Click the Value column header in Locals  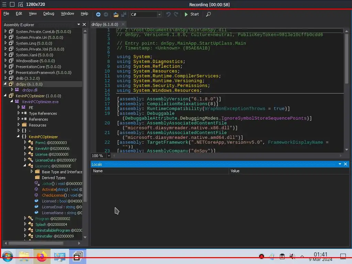(289, 171)
